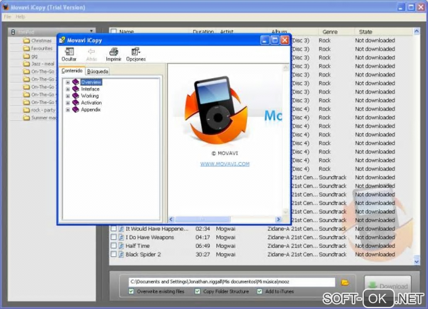
Task: Click the destination folder path field
Action: tap(232, 282)
